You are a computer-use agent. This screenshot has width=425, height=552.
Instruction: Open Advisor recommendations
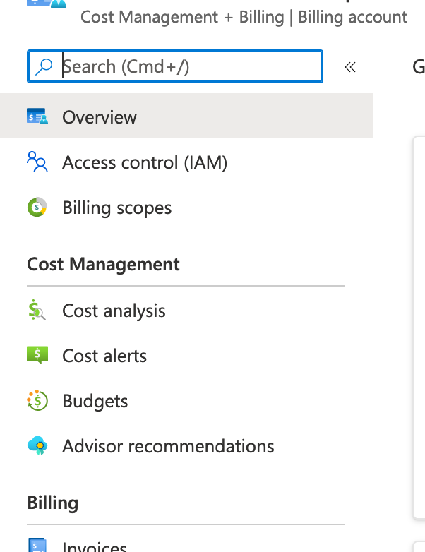tap(168, 446)
